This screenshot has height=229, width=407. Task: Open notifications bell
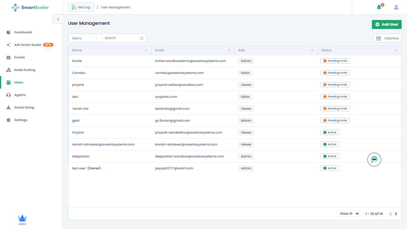pyautogui.click(x=379, y=7)
